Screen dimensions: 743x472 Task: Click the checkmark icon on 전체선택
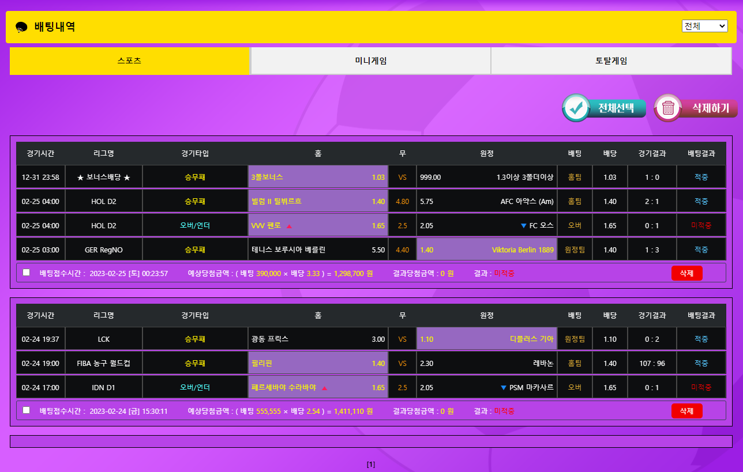coord(576,108)
